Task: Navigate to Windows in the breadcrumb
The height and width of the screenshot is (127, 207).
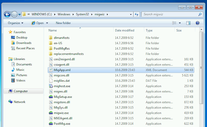Action: click(x=64, y=14)
